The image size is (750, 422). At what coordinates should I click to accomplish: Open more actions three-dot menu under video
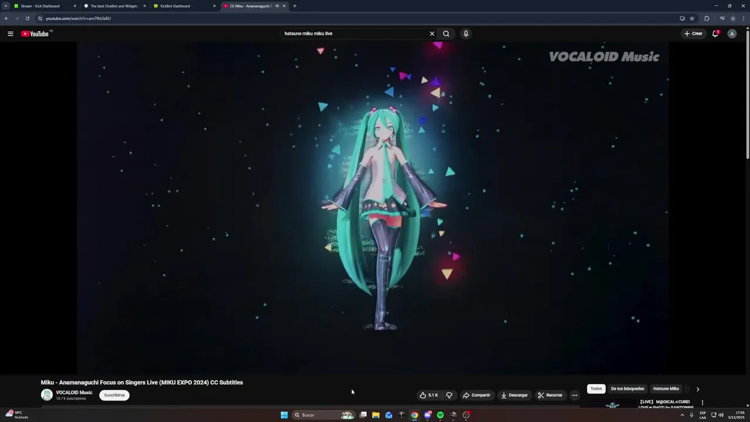pos(574,395)
